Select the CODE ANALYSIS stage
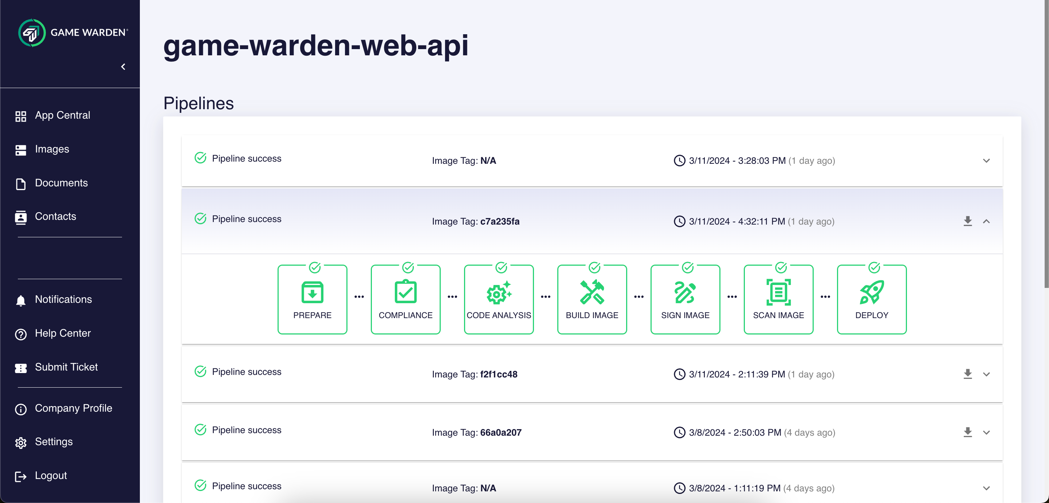1049x503 pixels. click(x=499, y=299)
